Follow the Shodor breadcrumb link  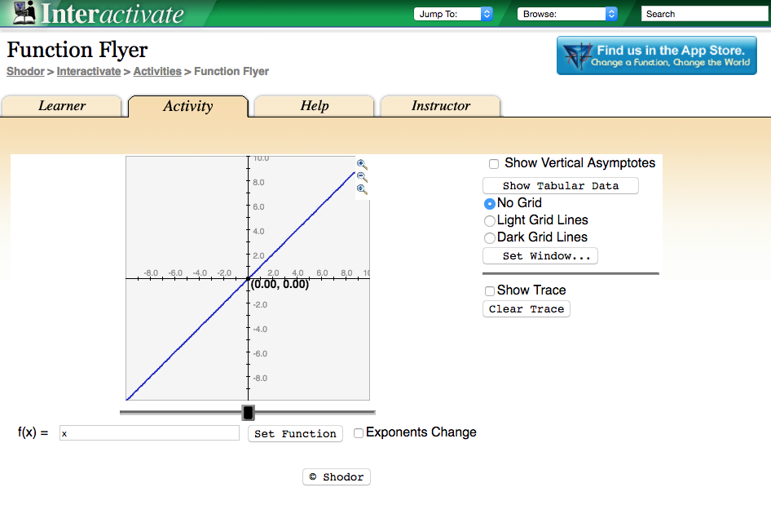coord(25,72)
